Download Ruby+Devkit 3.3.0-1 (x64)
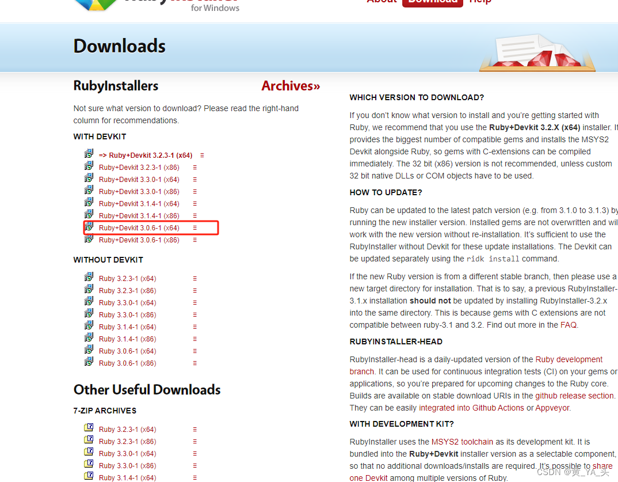This screenshot has width=618, height=482. tap(139, 180)
